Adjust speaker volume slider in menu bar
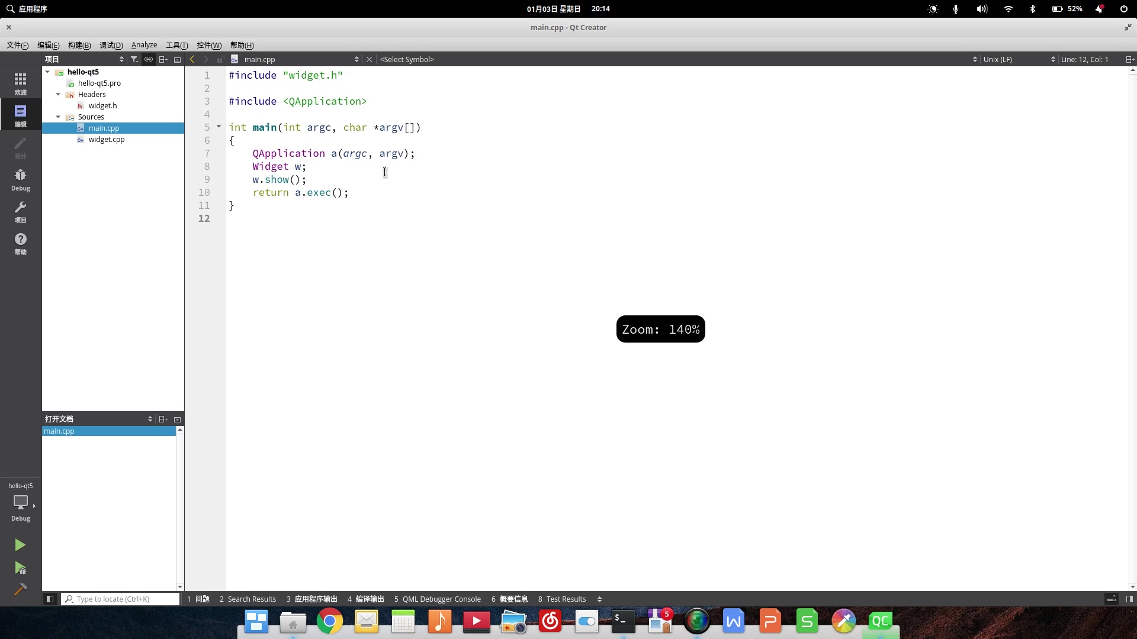Screen dimensions: 1137x639 (x=982, y=9)
